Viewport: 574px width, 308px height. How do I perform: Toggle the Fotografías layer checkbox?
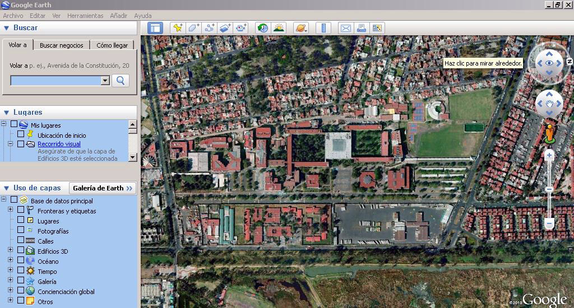click(21, 231)
